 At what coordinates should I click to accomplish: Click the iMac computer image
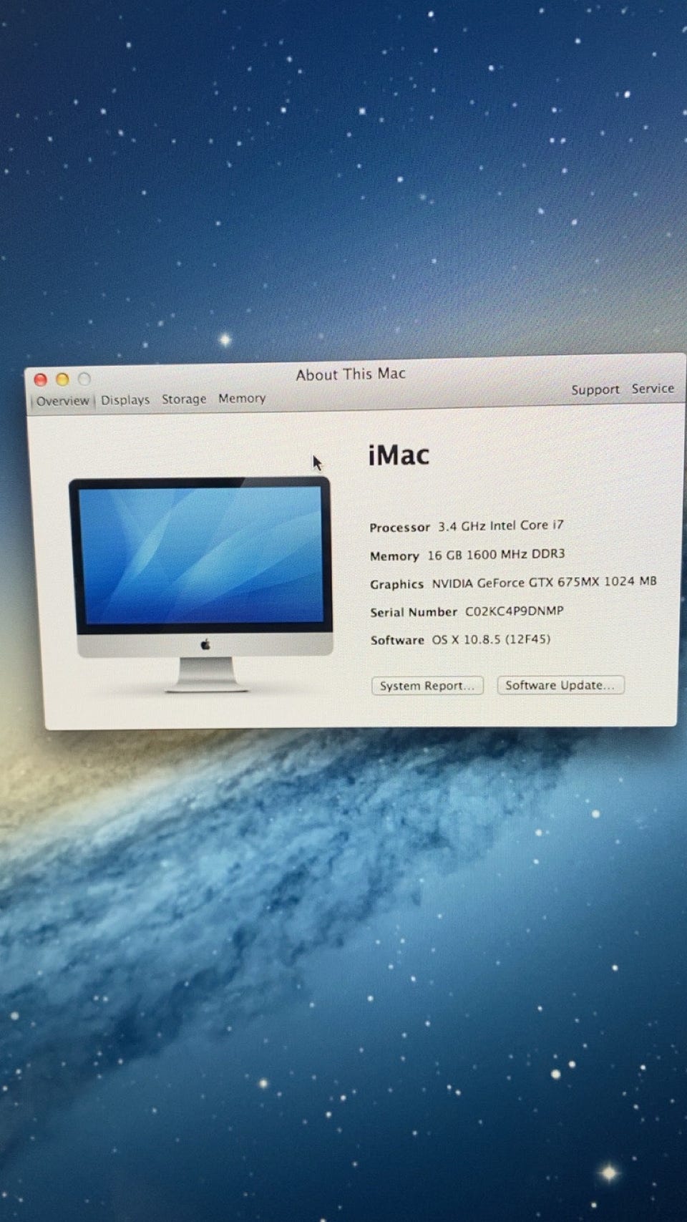click(203, 585)
